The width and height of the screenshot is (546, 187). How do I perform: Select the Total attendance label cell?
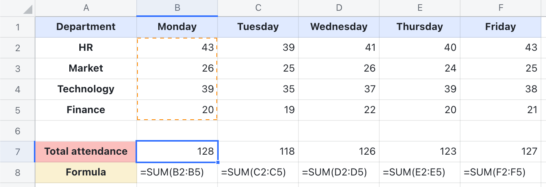(x=86, y=152)
